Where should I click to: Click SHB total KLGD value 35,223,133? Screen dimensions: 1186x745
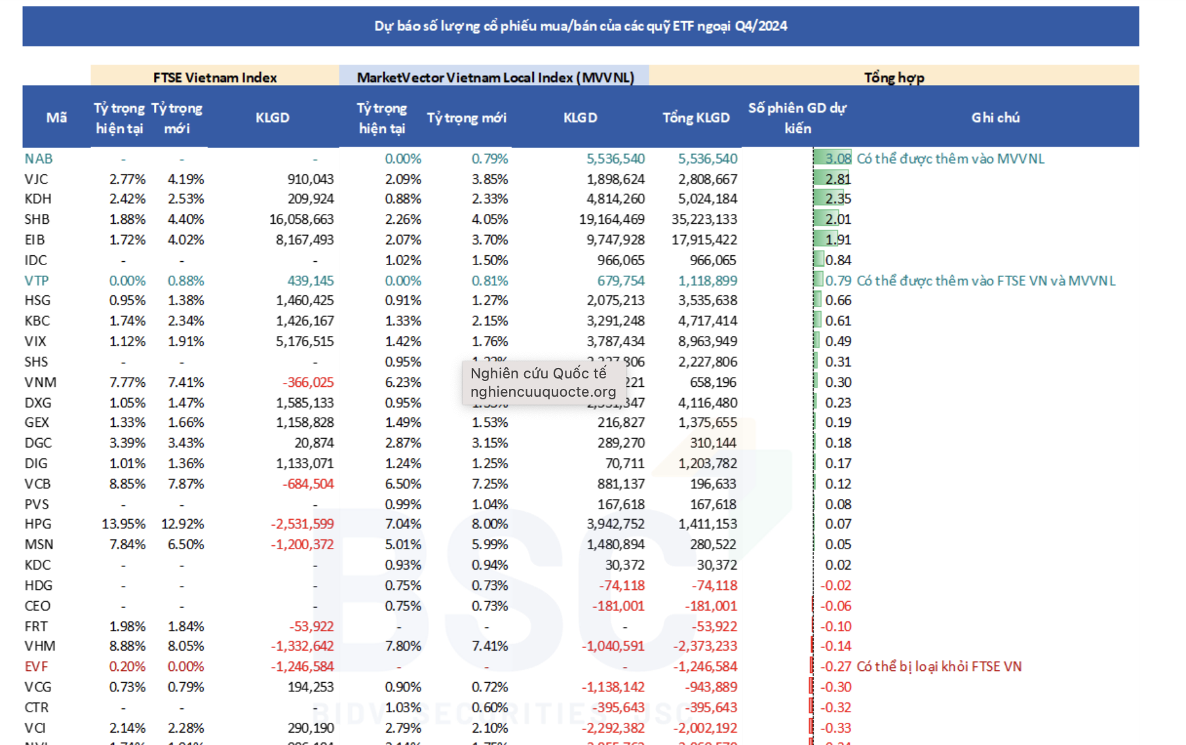pos(704,219)
